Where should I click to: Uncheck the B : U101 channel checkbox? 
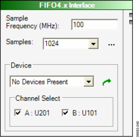[x=65, y=113]
